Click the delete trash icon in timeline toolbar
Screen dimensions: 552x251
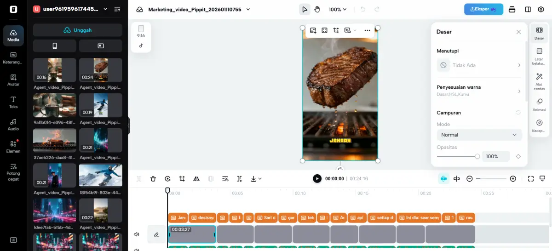pyautogui.click(x=153, y=179)
